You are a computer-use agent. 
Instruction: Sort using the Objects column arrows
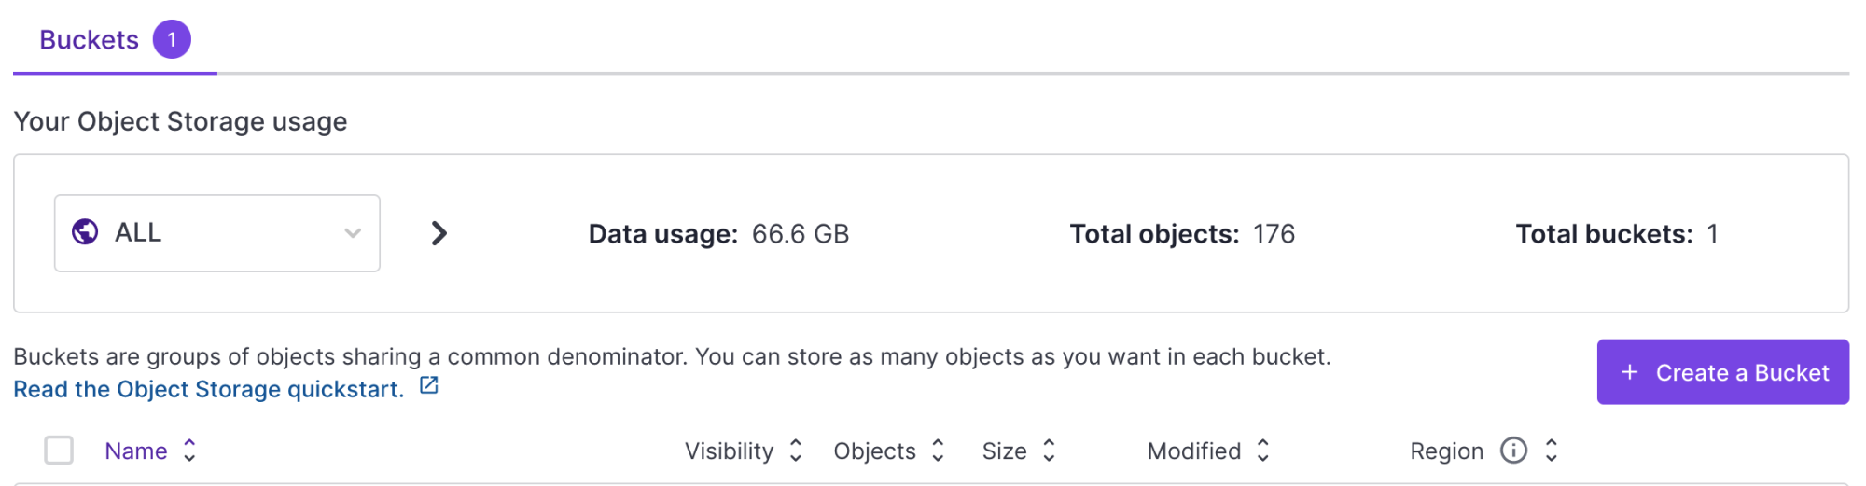(x=938, y=451)
